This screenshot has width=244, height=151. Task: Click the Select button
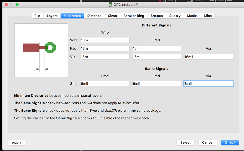pos(185,142)
